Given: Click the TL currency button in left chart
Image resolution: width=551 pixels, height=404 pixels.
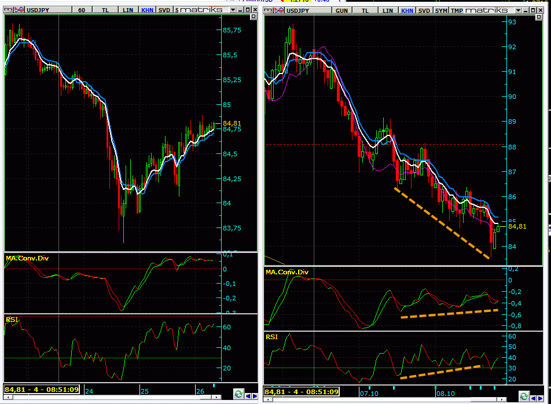Looking at the screenshot, I should [x=105, y=10].
